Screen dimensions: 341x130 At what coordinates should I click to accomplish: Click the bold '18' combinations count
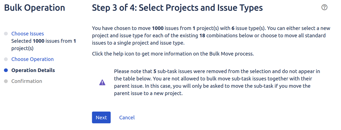pos(203,35)
